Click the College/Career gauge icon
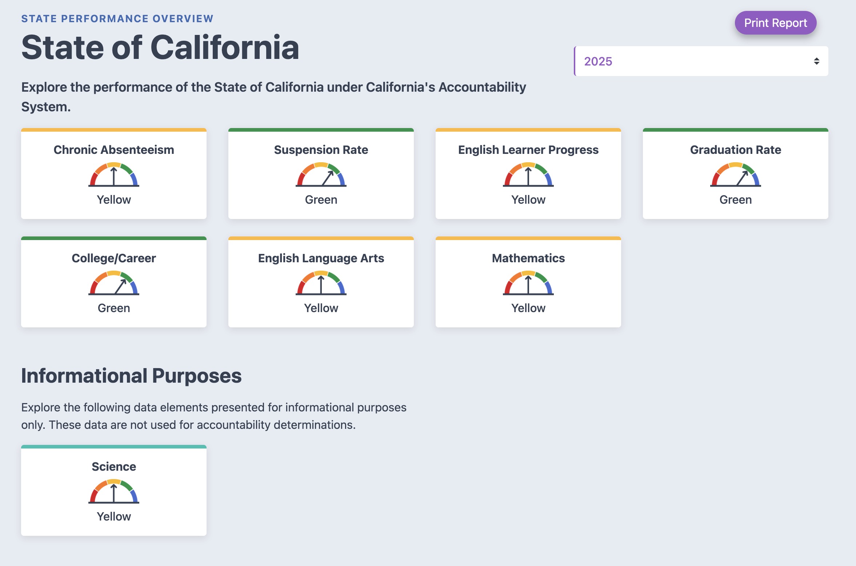 (x=114, y=283)
